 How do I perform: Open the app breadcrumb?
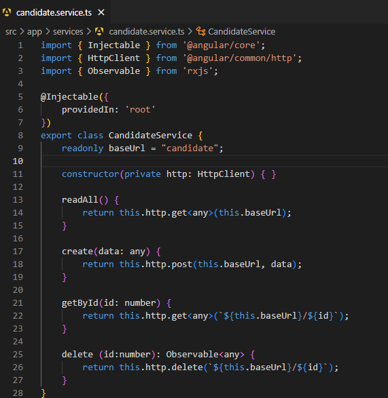pos(35,32)
